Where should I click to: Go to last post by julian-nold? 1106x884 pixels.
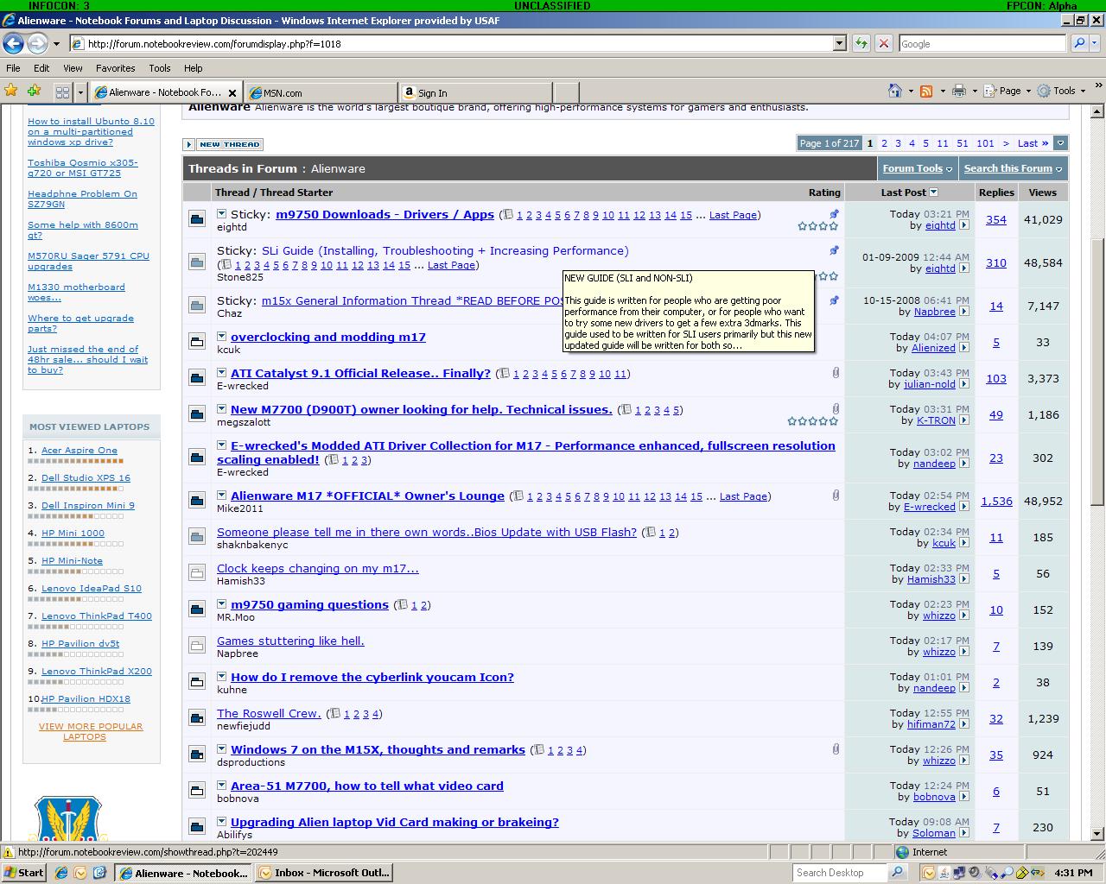tap(963, 384)
